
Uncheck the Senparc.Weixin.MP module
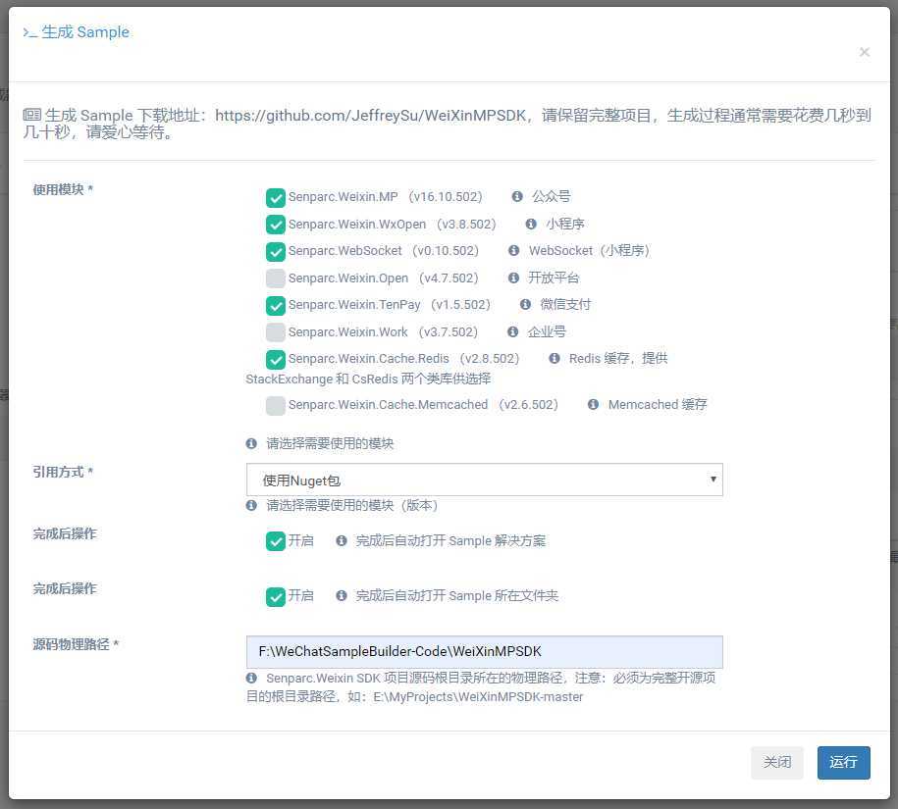click(276, 198)
